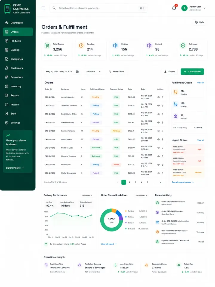The image size is (215, 287).
Task: Open the Last 7 Days dropdown
Action: [x=87, y=195]
